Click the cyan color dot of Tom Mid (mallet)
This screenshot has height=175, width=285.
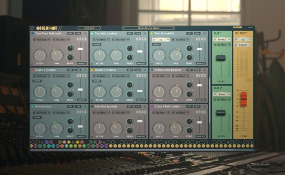point(92,33)
